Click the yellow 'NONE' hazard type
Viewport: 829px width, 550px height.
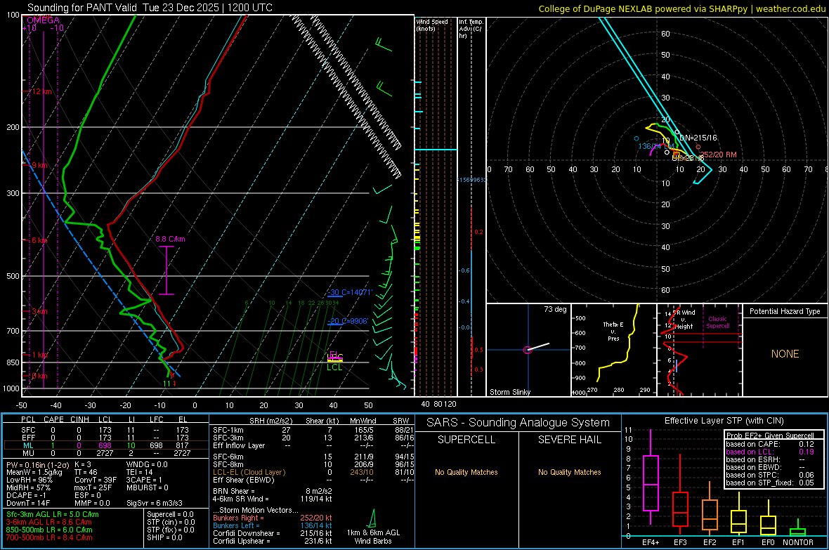coord(785,354)
